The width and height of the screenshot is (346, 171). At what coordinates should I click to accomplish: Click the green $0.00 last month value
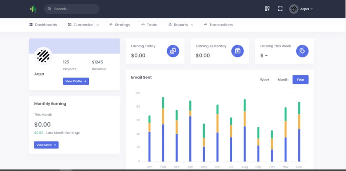tap(39, 133)
